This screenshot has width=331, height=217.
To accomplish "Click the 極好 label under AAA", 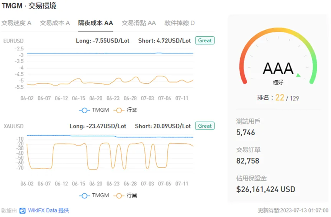I will [278, 82].
